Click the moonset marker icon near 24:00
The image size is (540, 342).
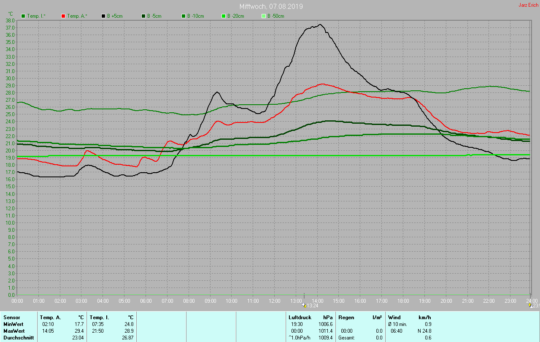click(531, 305)
